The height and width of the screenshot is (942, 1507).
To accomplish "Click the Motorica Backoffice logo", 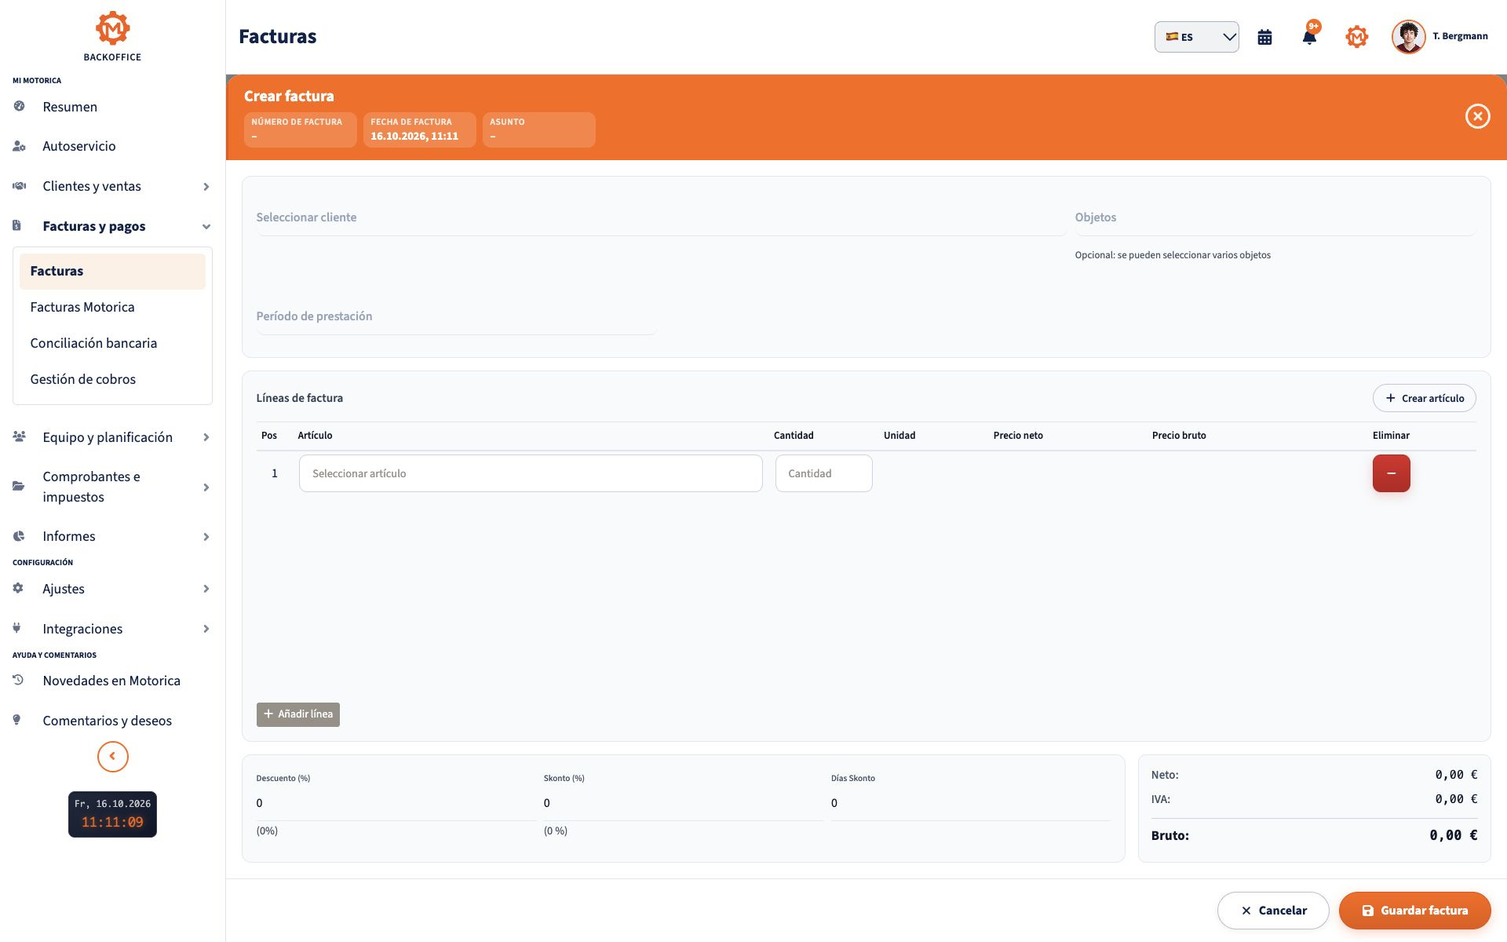I will 112,36.
